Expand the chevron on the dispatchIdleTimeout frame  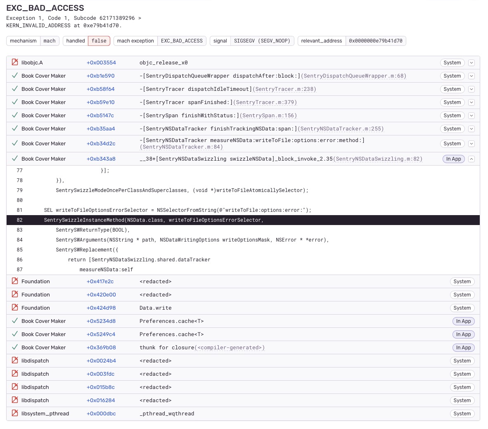pos(471,89)
